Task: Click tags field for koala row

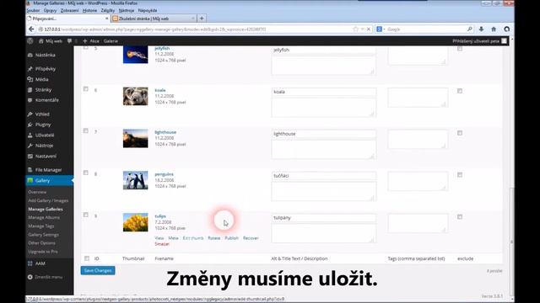Action: click(418, 98)
